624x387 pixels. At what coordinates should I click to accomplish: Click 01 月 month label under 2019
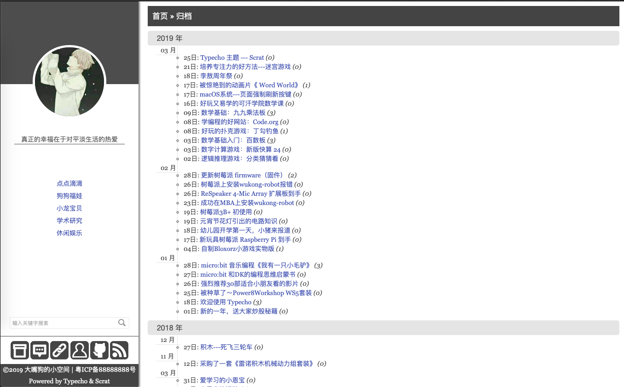coord(168,258)
